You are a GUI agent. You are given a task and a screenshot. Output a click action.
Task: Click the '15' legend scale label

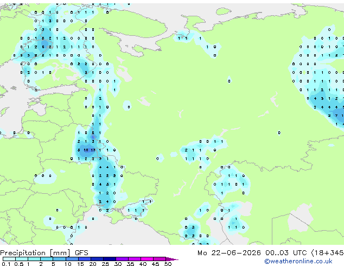(x=80, y=264)
